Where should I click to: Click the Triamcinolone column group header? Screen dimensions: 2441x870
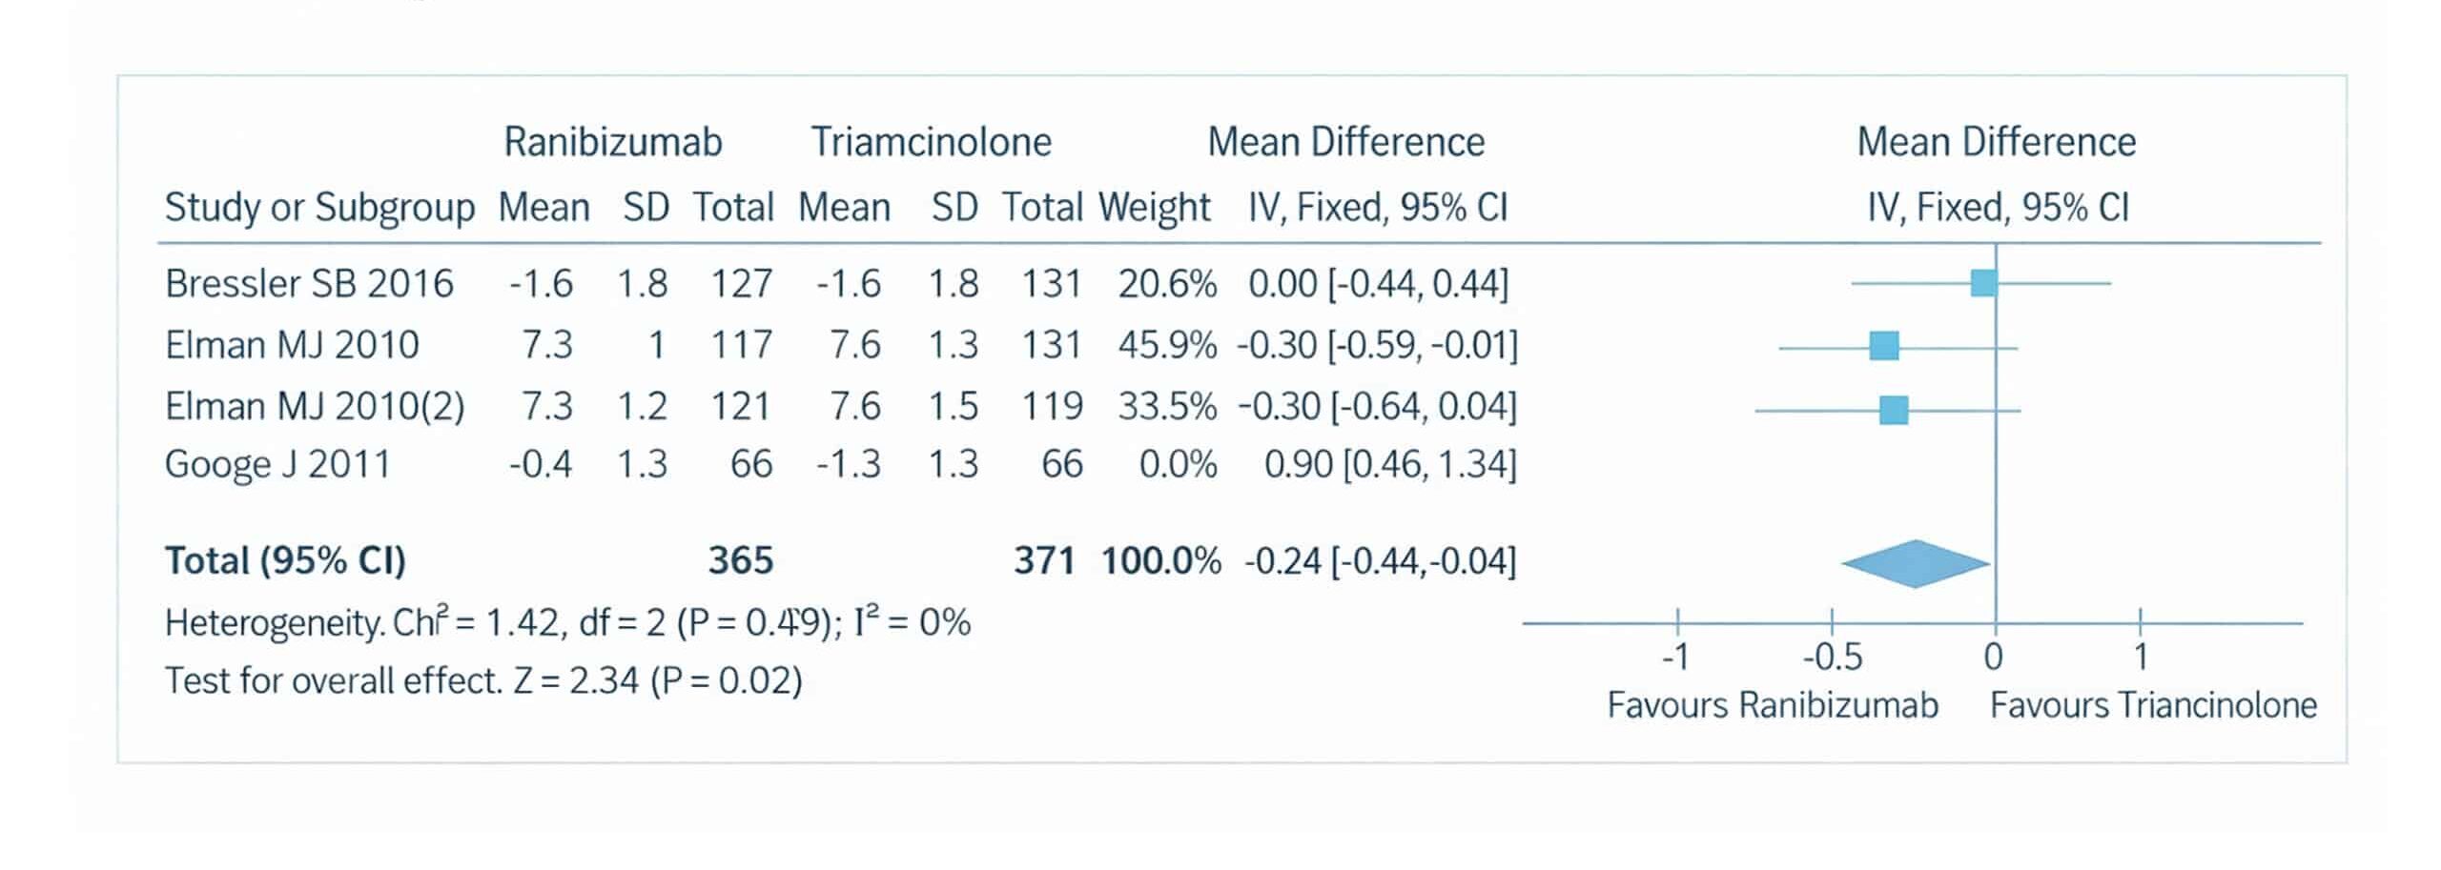tap(931, 143)
